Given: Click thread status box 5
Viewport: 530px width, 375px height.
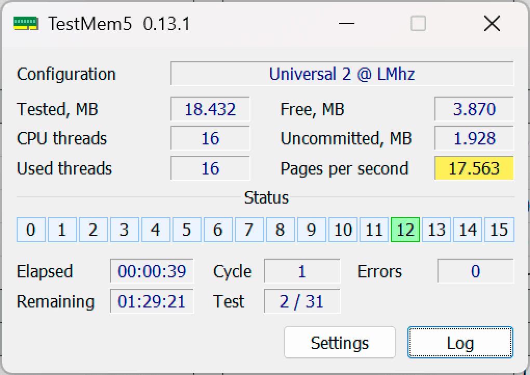Looking at the screenshot, I should coord(187,230).
